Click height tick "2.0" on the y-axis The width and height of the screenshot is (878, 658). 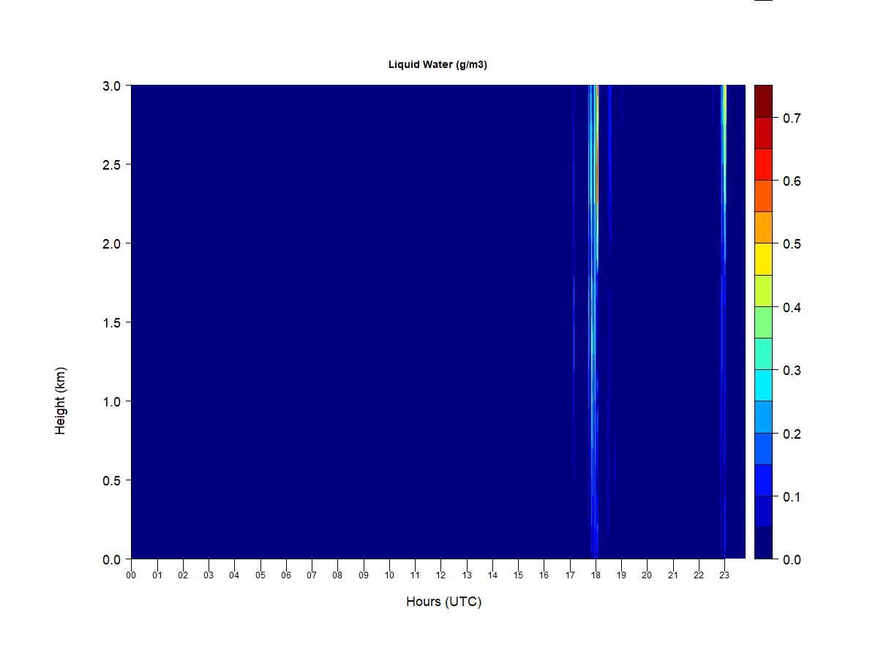112,243
